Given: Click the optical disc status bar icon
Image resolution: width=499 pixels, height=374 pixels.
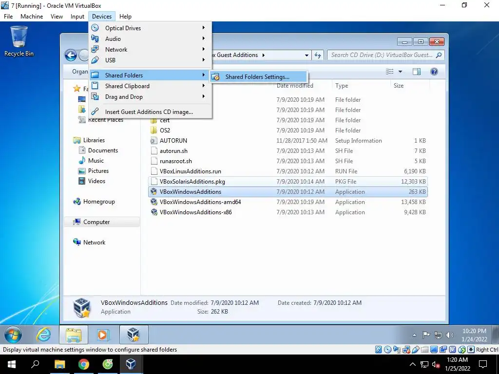Looking at the screenshot, I should click(387, 350).
